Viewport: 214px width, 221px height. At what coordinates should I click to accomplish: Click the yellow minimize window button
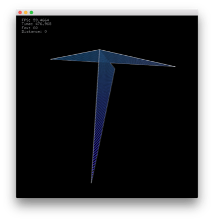(x=26, y=13)
